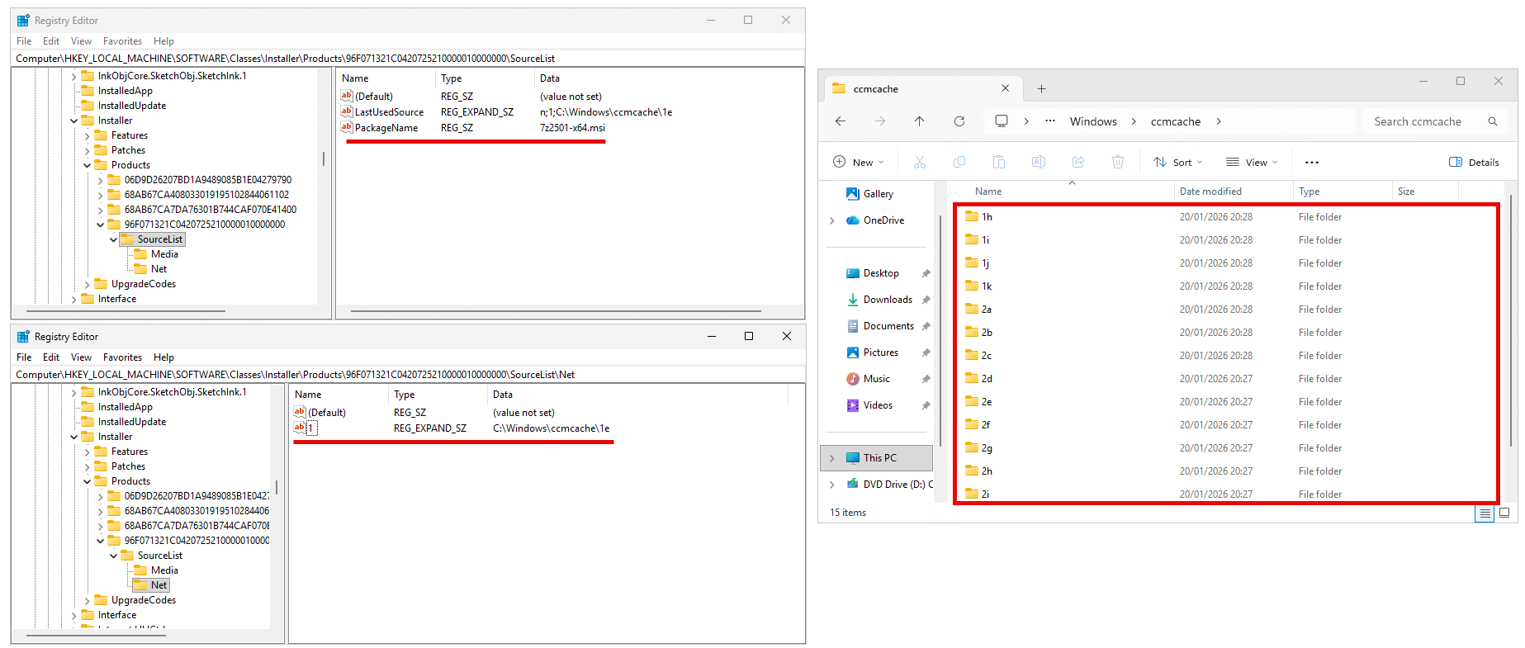Open Edit menu in bottom Registry Editor
Screen dimensions: 1525x648
51,357
